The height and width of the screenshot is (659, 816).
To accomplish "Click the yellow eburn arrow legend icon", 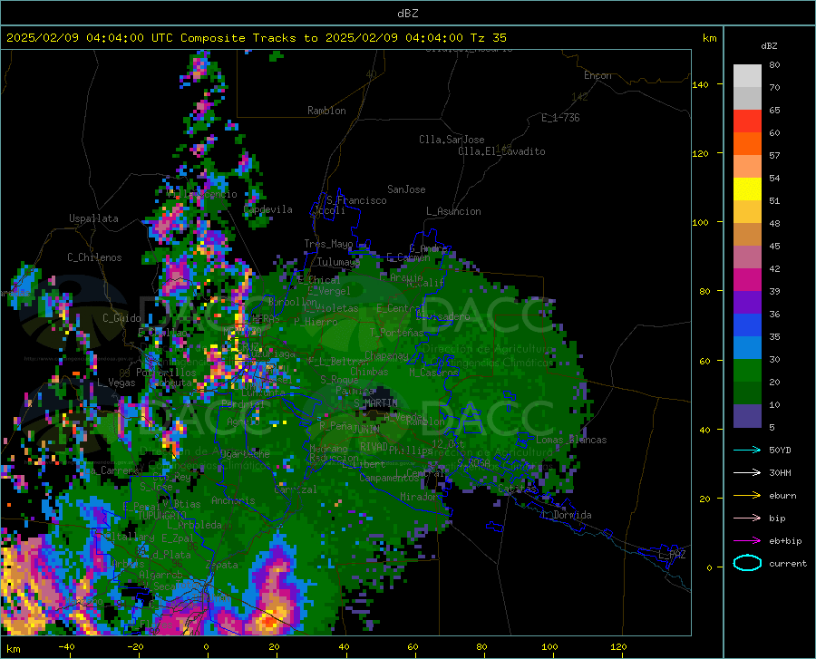I will point(747,495).
